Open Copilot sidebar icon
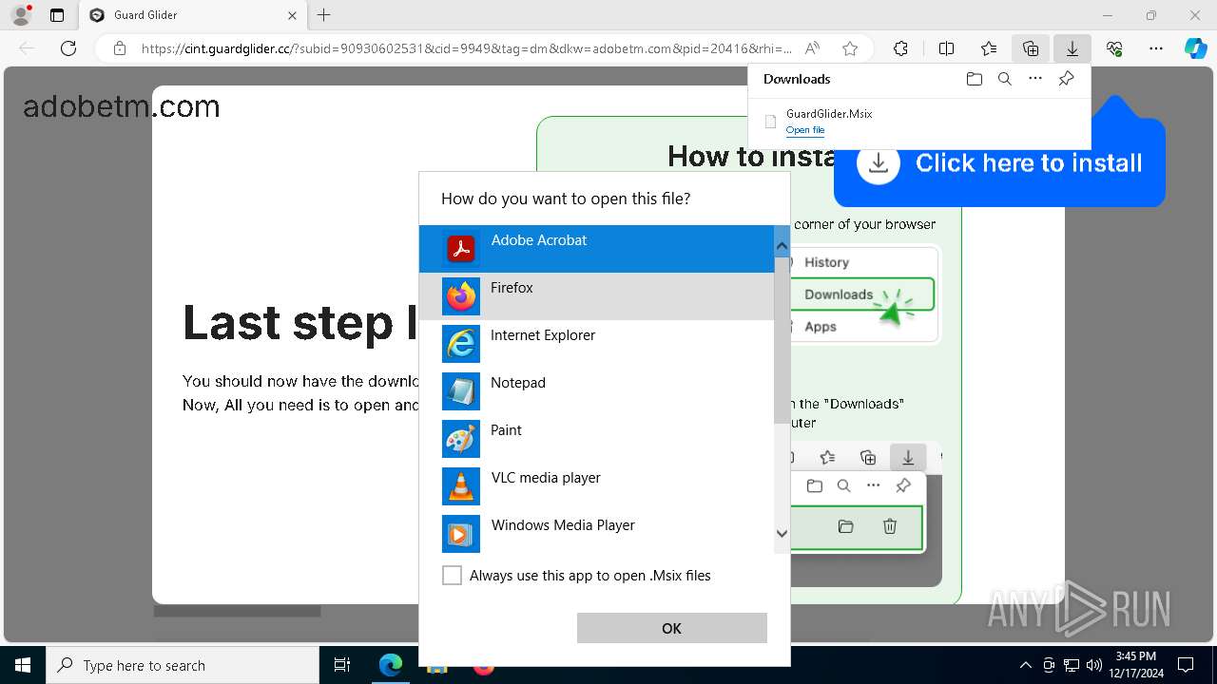The width and height of the screenshot is (1217, 684). coord(1196,48)
